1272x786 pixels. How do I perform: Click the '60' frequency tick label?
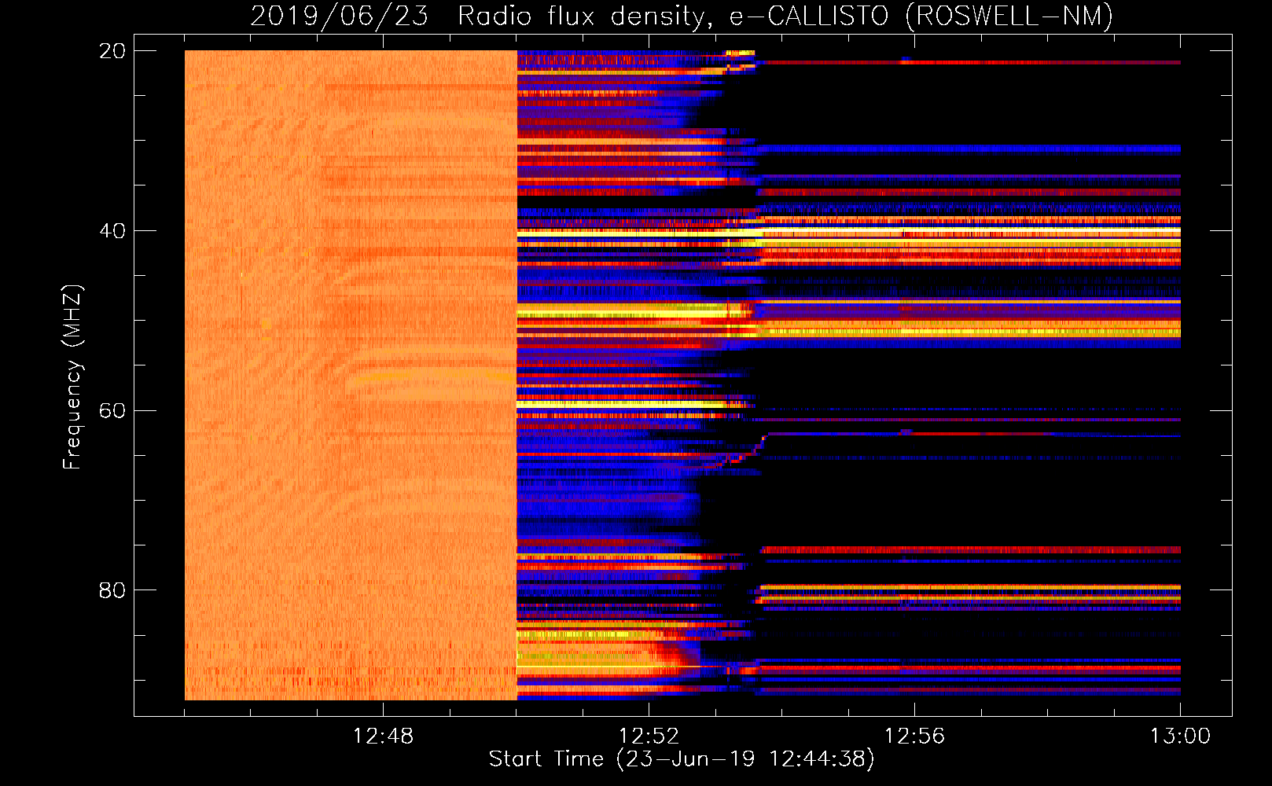click(112, 410)
